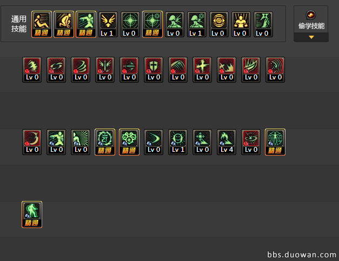Click the green skull skill at Lv 1
Screen dimensions: 339x261
point(178,142)
